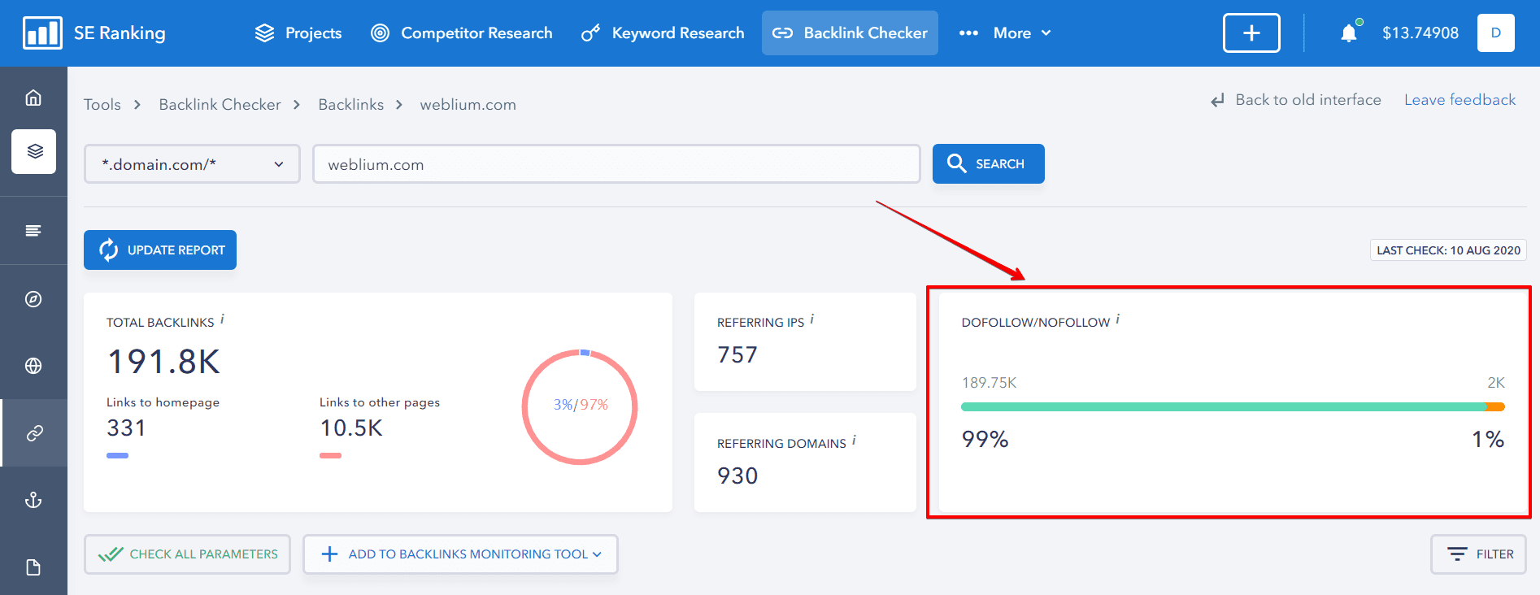
Task: Click the 99% dofollow percentage
Action: point(985,440)
